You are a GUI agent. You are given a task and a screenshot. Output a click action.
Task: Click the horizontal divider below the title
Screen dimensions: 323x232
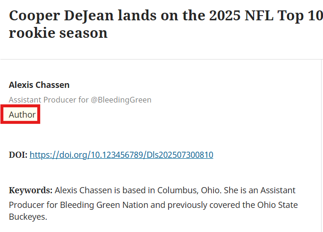(161, 60)
